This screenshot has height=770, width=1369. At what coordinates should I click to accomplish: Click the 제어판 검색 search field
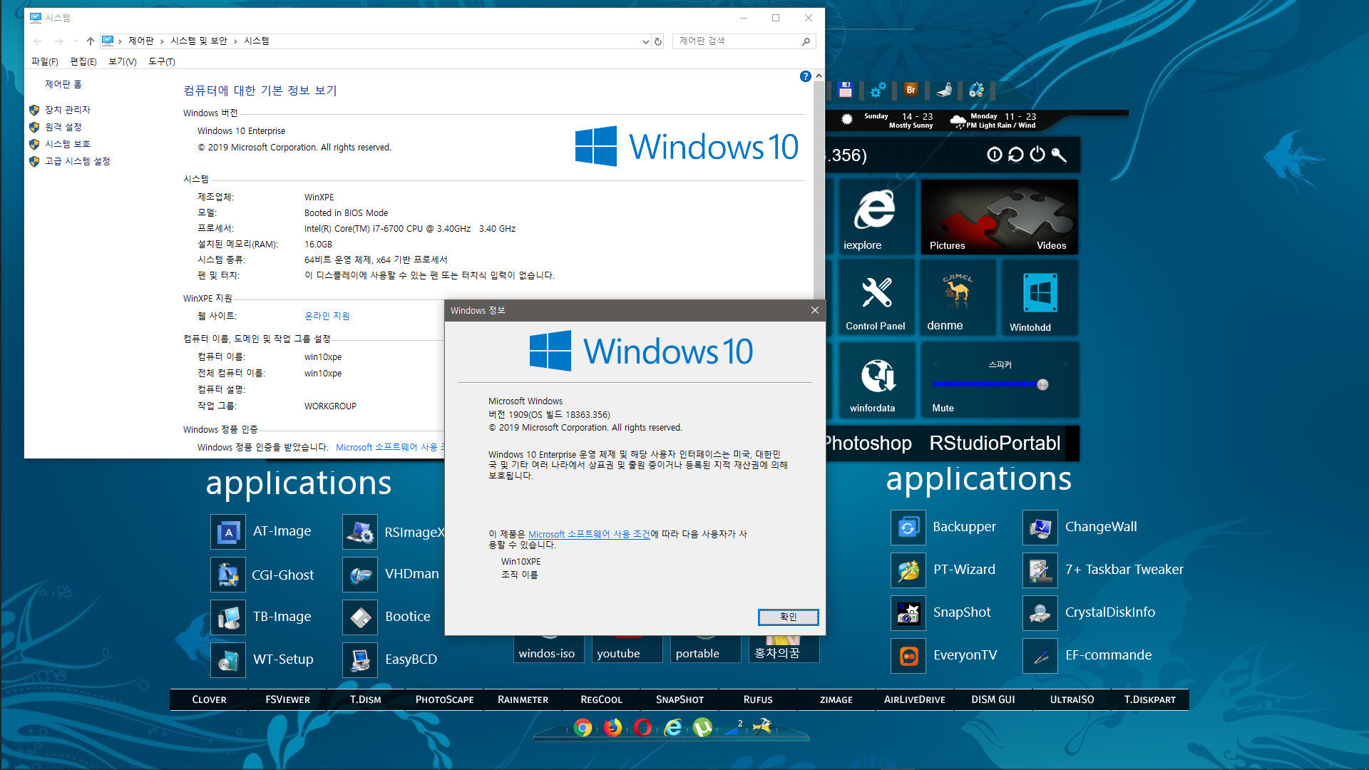744,41
